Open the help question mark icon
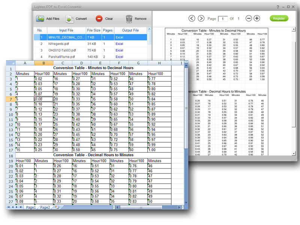Image resolution: width=300 pixels, height=225 pixels. (278, 7)
